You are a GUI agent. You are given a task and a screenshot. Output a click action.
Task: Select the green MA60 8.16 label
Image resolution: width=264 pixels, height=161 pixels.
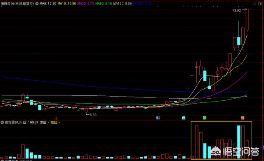click(104, 3)
